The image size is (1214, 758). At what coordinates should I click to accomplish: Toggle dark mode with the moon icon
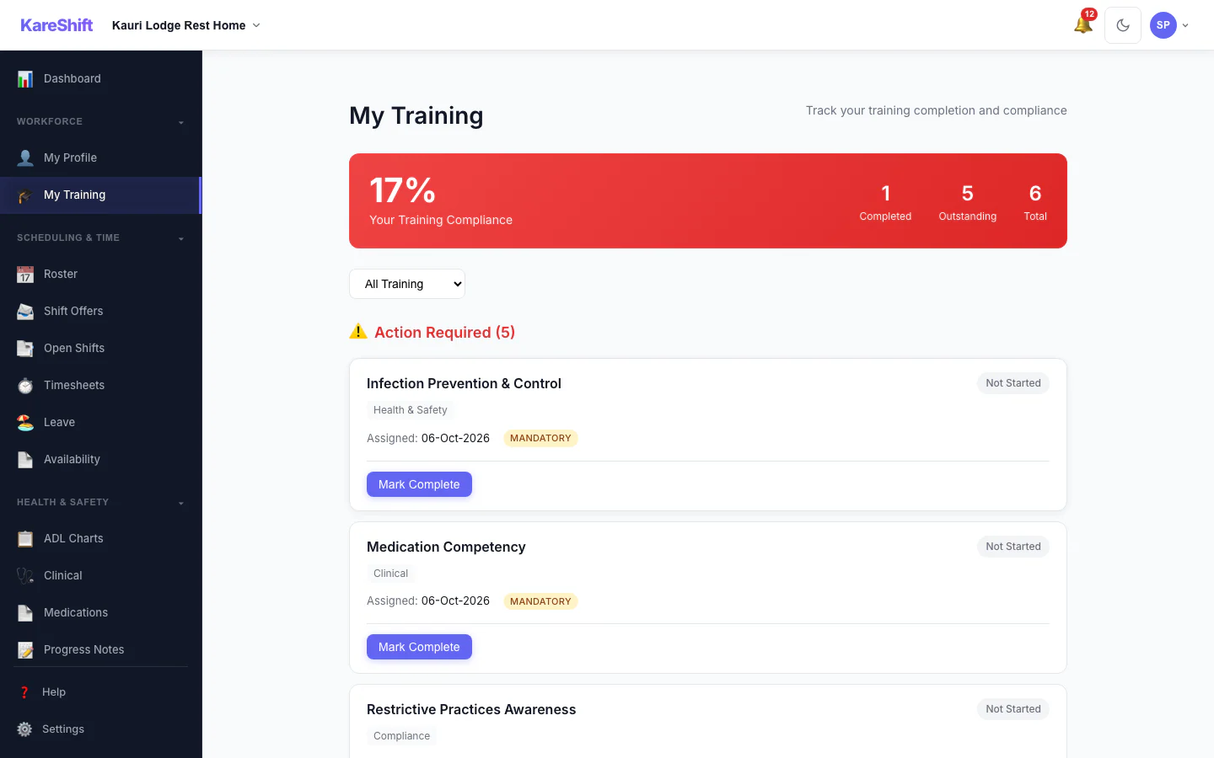(1123, 25)
